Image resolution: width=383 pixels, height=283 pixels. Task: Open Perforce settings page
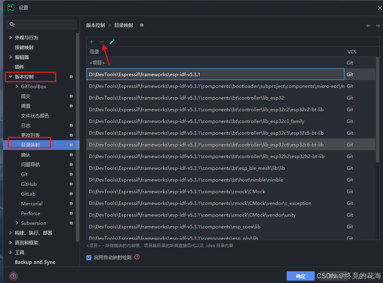tap(30, 214)
